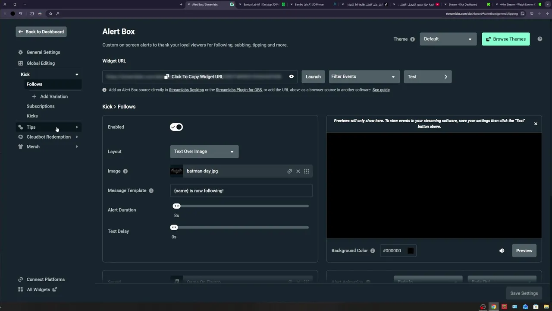Open the help question mark icon

coord(539,39)
